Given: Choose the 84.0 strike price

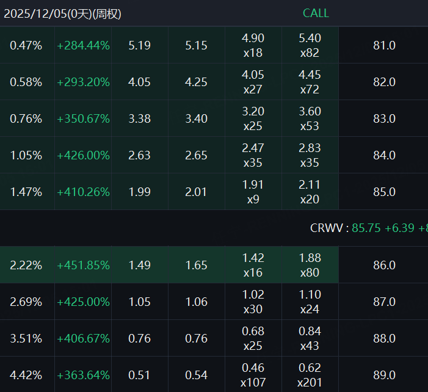Looking at the screenshot, I should (384, 155).
